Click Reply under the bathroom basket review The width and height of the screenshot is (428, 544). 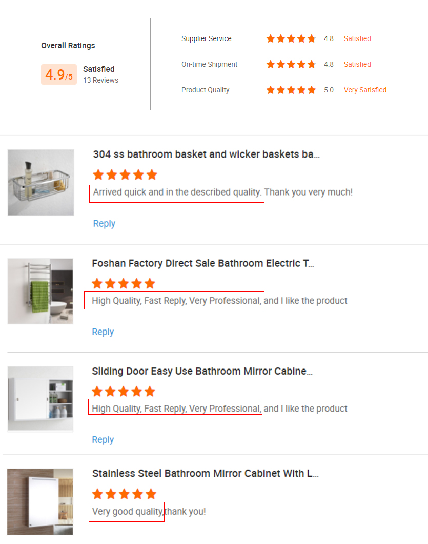[104, 224]
